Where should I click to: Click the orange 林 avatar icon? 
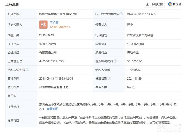43,25
